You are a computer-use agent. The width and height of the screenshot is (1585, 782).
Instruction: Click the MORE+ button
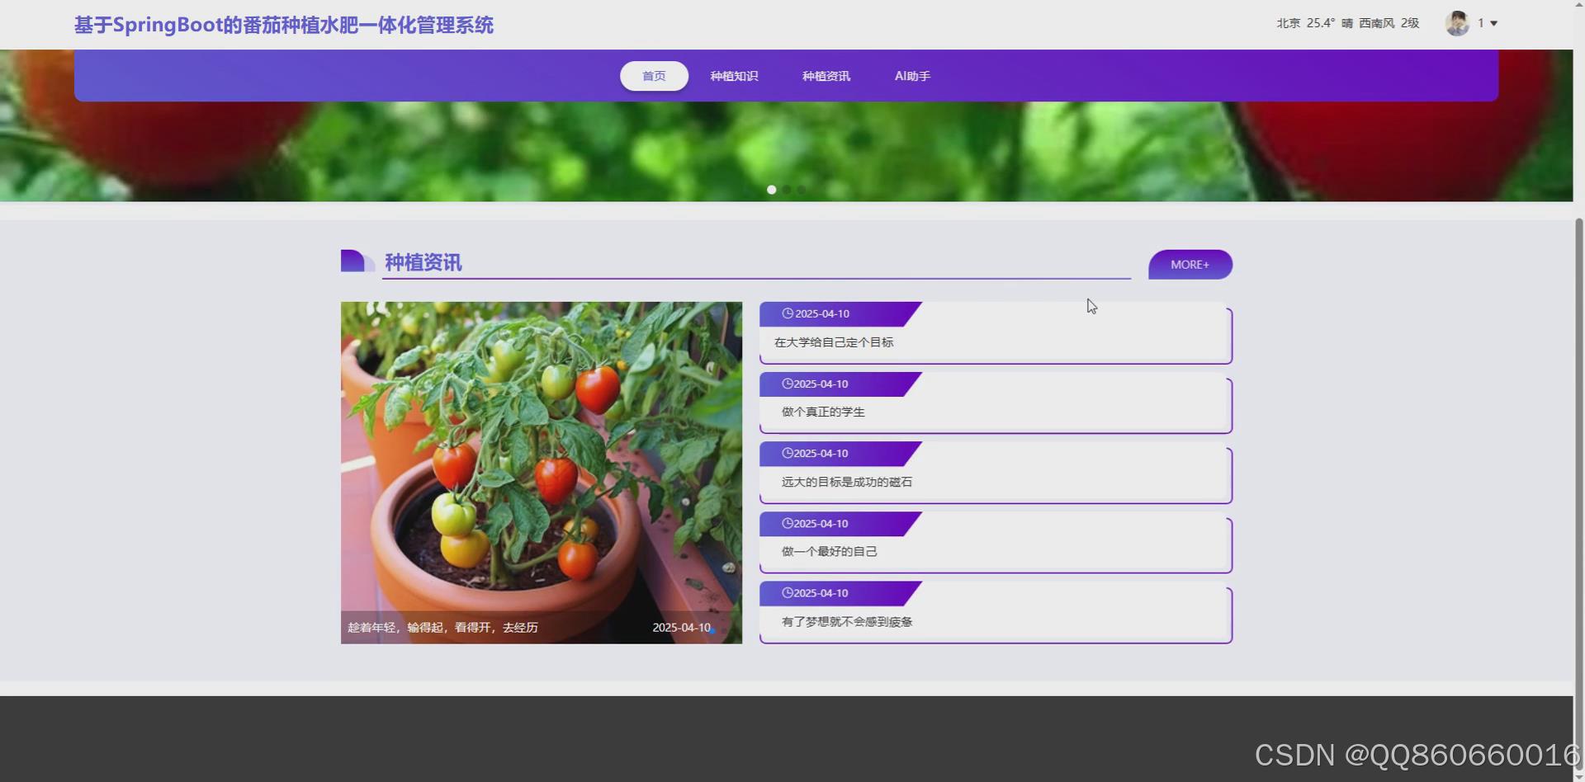1190,265
